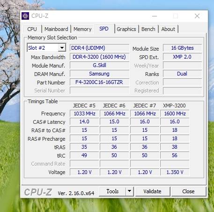This screenshot has height=212, width=214.
Task: Open the Graphics tab
Action: pyautogui.click(x=126, y=29)
